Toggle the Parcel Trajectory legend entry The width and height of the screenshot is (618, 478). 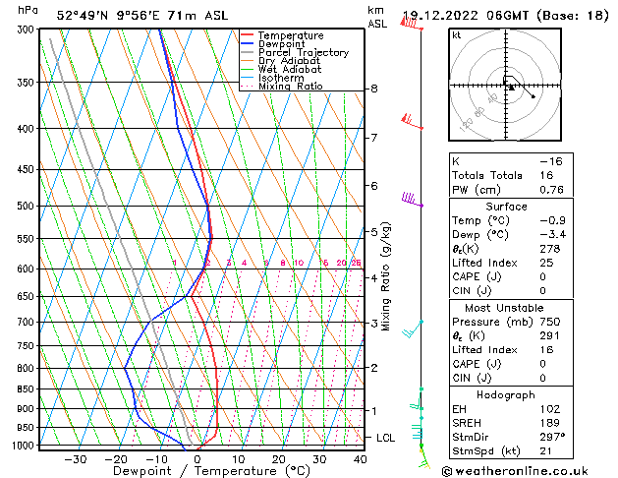[x=303, y=53]
